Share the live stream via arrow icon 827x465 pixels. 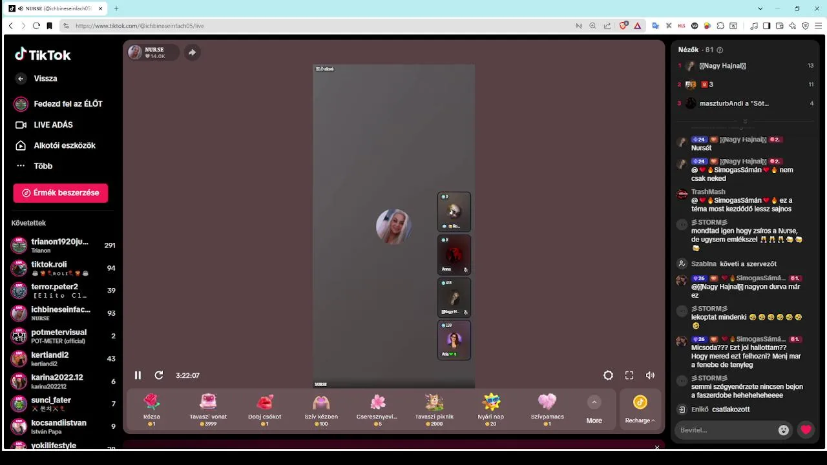point(192,53)
